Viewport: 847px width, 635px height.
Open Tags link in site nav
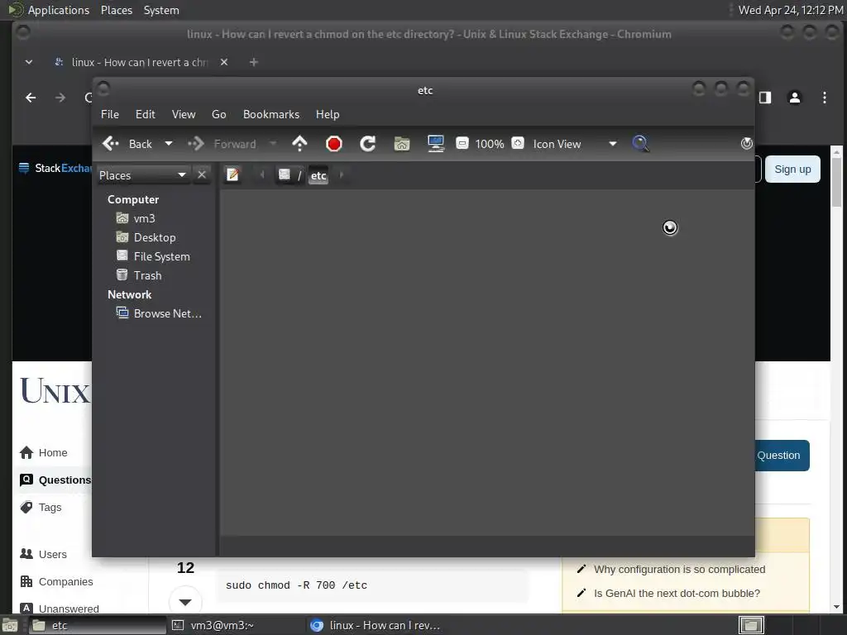[x=41, y=507]
